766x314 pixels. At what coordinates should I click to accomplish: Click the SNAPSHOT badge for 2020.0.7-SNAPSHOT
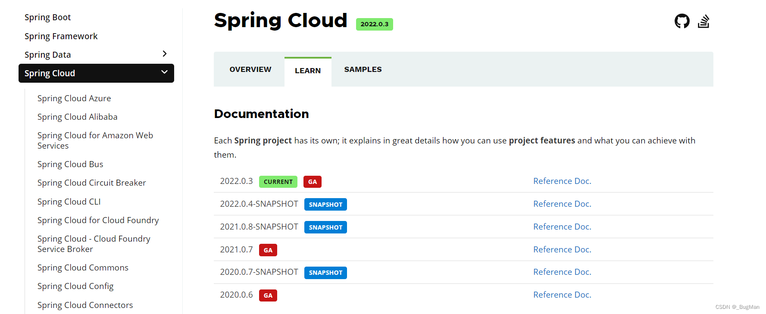coord(325,273)
